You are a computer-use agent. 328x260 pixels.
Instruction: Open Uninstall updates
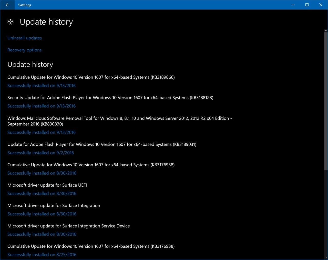tap(25, 38)
